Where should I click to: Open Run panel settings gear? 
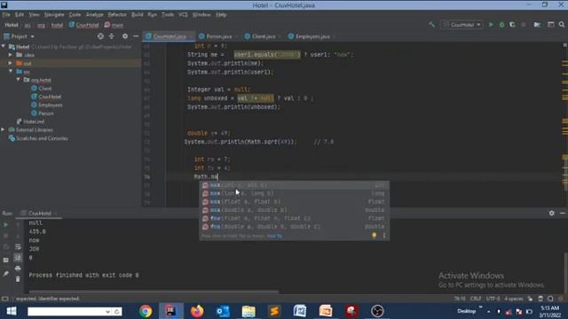[551, 213]
